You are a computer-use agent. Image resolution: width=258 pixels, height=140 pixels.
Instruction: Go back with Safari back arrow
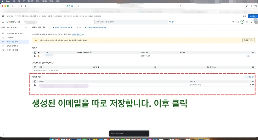22,6
